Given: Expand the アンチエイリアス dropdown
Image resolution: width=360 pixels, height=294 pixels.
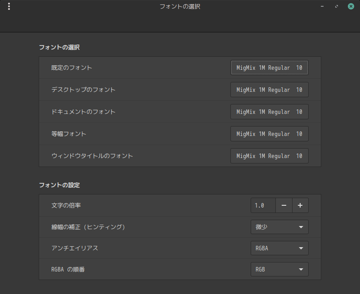Looking at the screenshot, I should coord(279,248).
